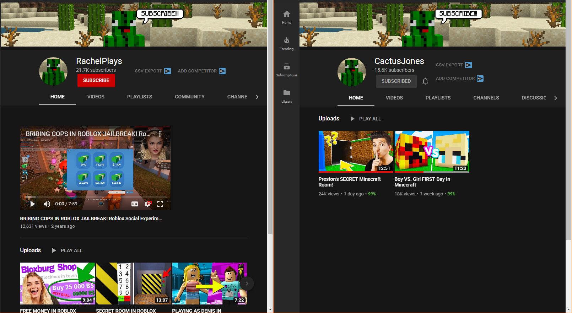Viewport: 572px width, 313px height.
Task: Open CactusJones Uploads section heading
Action: [329, 119]
